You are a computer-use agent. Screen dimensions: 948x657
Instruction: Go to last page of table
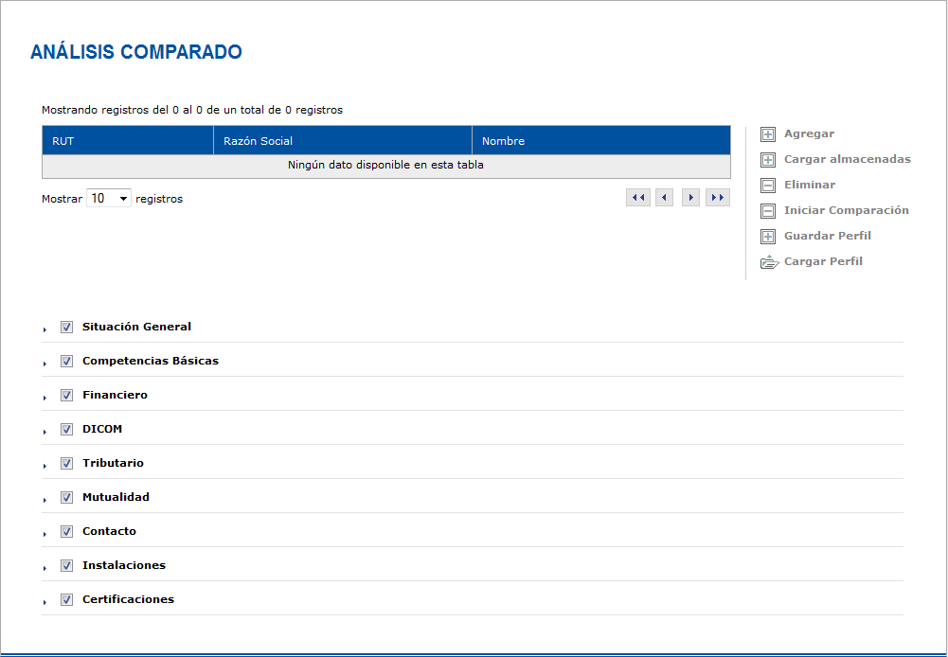click(x=718, y=198)
